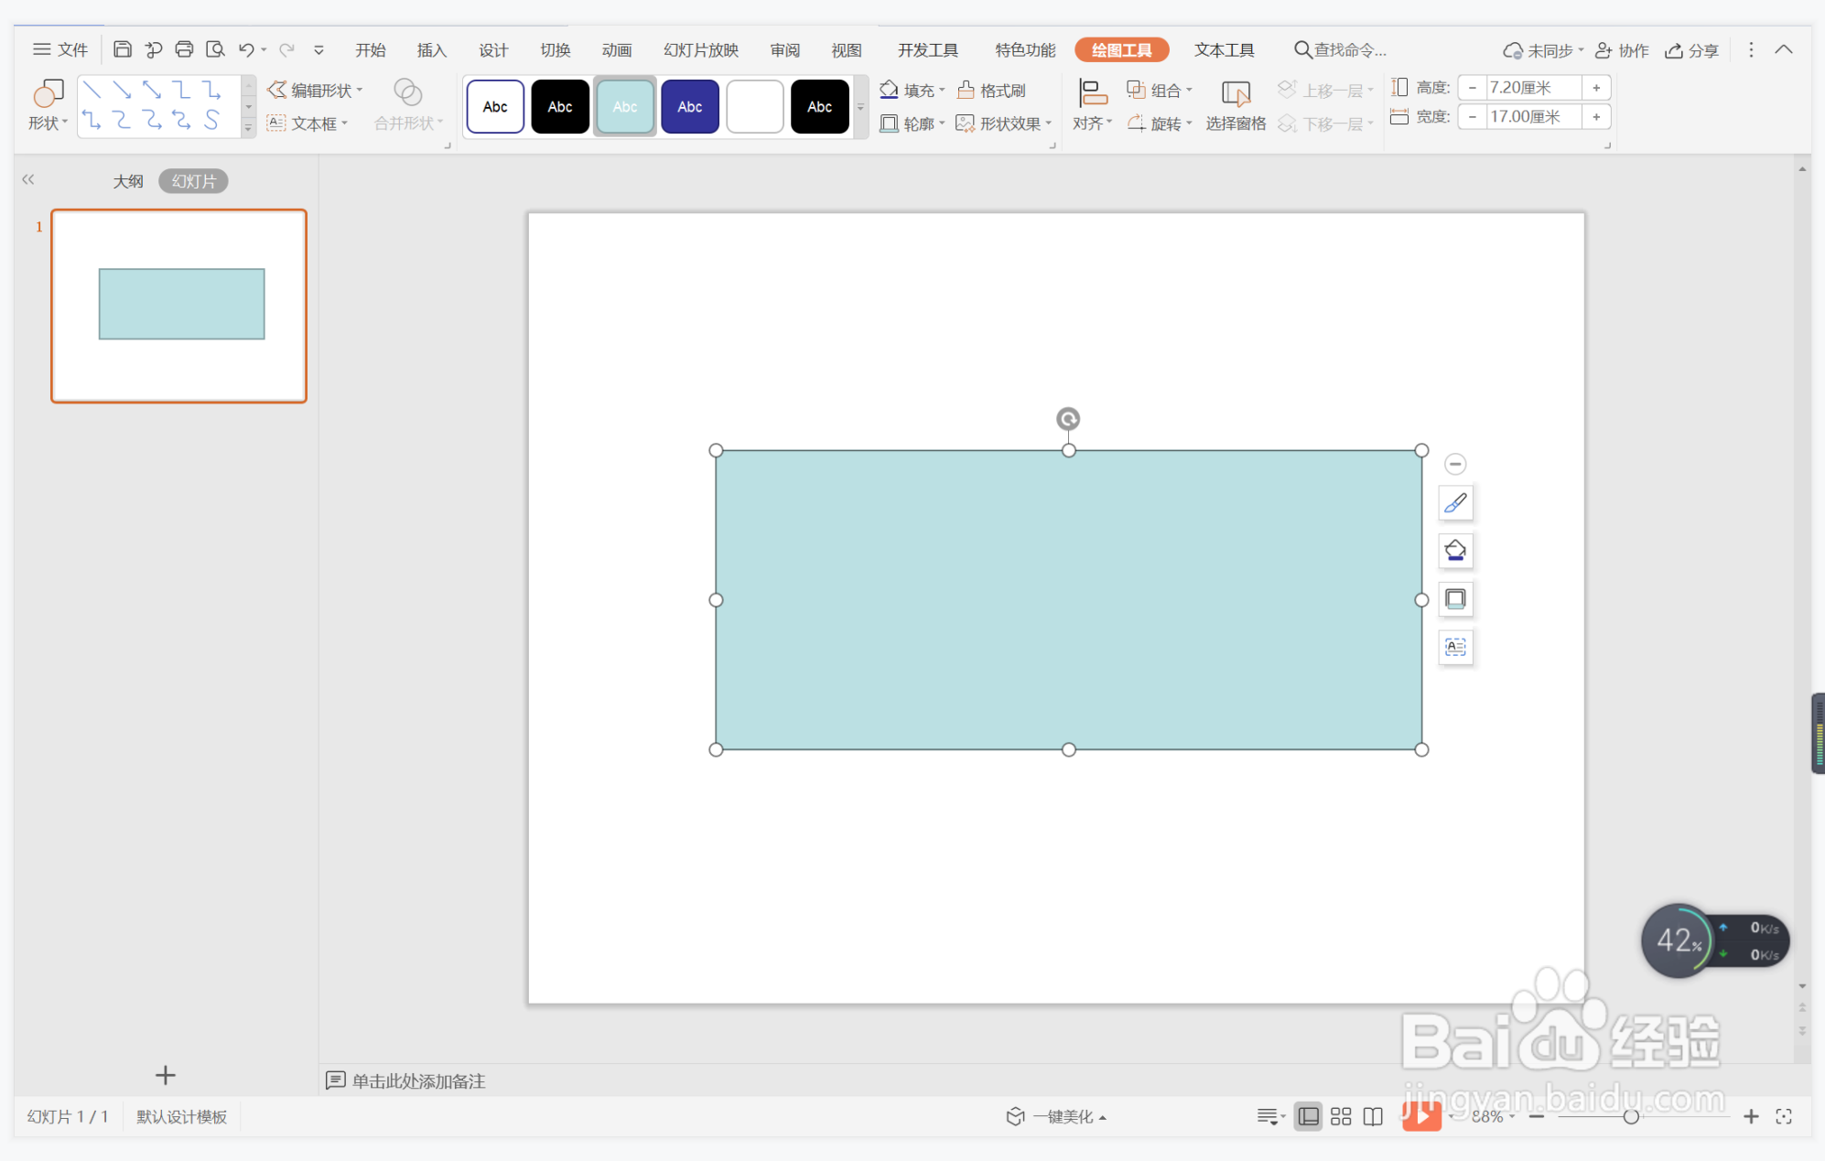Image resolution: width=1825 pixels, height=1161 pixels.
Task: Expand the Fill (填充) dropdown
Action: 942,90
